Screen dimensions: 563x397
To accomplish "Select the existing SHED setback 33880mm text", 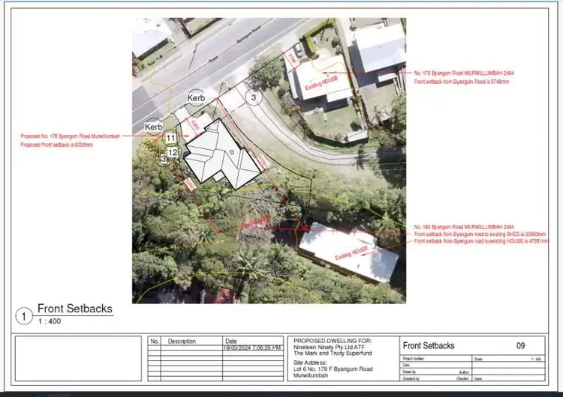I will click(x=480, y=234).
